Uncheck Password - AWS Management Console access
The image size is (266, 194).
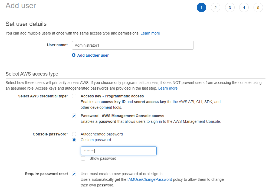pyautogui.click(x=74, y=116)
